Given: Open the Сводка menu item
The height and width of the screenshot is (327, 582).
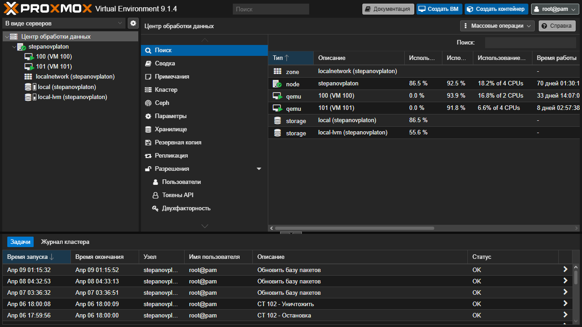Looking at the screenshot, I should 204,64.
